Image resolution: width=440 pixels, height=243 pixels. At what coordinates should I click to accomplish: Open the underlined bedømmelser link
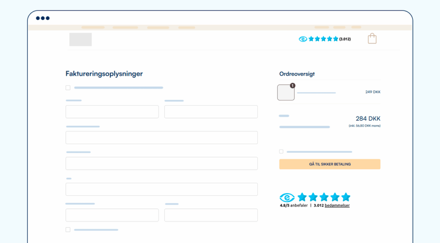tap(337, 206)
